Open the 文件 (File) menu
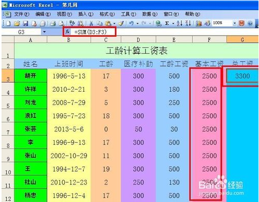This screenshot has height=202, width=259. click(x=22, y=14)
